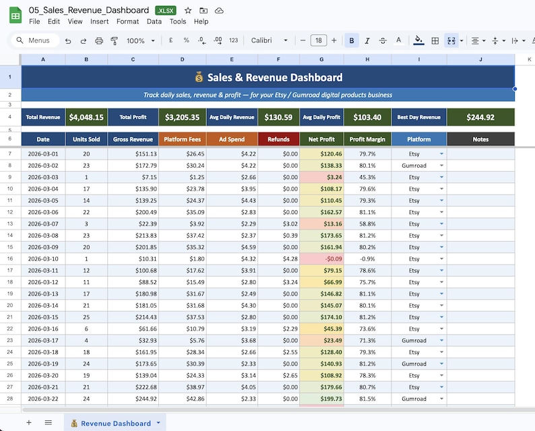
Task: Select row 16 header
Action: [10, 259]
